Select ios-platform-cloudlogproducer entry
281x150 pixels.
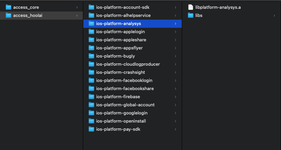click(x=133, y=64)
